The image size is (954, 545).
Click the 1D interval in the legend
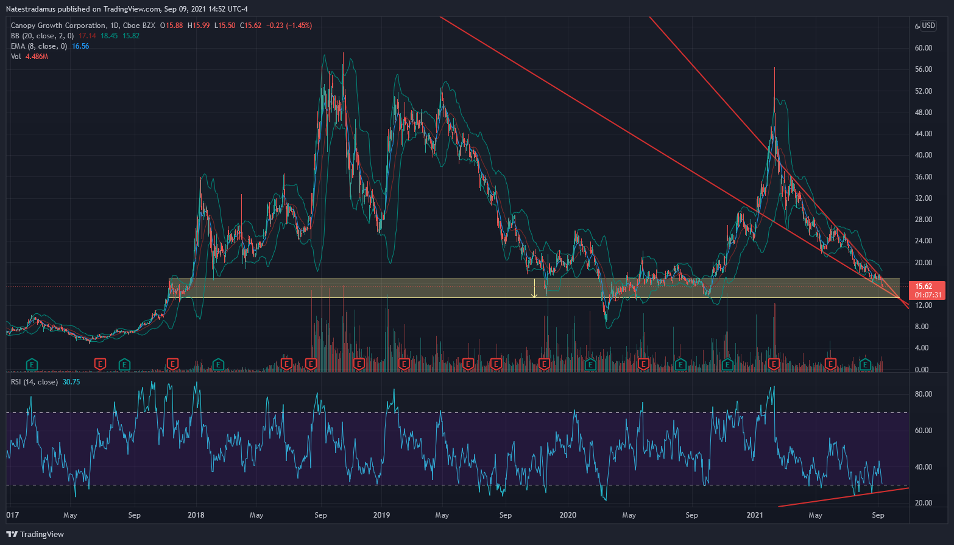pos(114,26)
